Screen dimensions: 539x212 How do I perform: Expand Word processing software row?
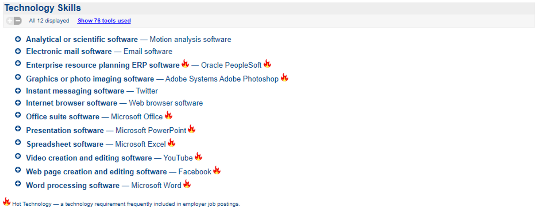point(18,183)
